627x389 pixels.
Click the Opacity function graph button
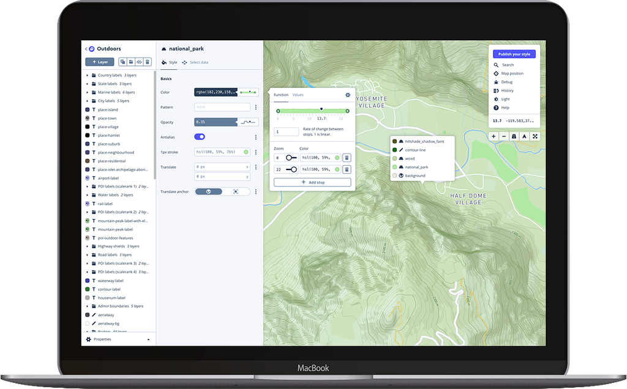click(x=248, y=122)
